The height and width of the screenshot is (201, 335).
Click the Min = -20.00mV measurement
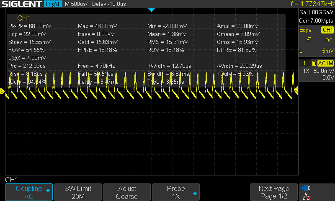167,26
